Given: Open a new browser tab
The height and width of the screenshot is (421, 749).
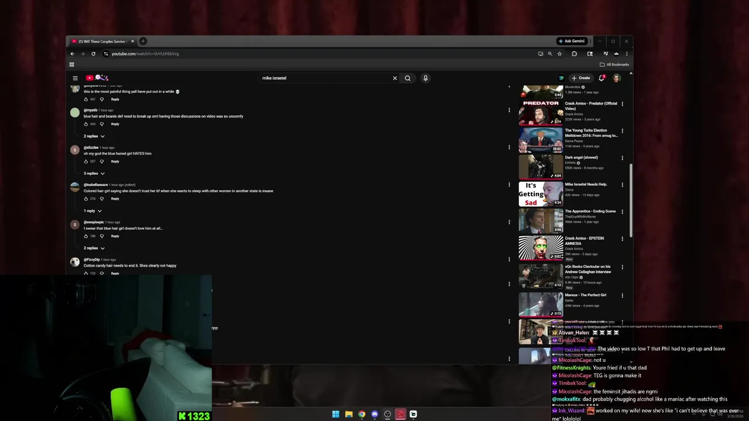Looking at the screenshot, I should tap(143, 42).
